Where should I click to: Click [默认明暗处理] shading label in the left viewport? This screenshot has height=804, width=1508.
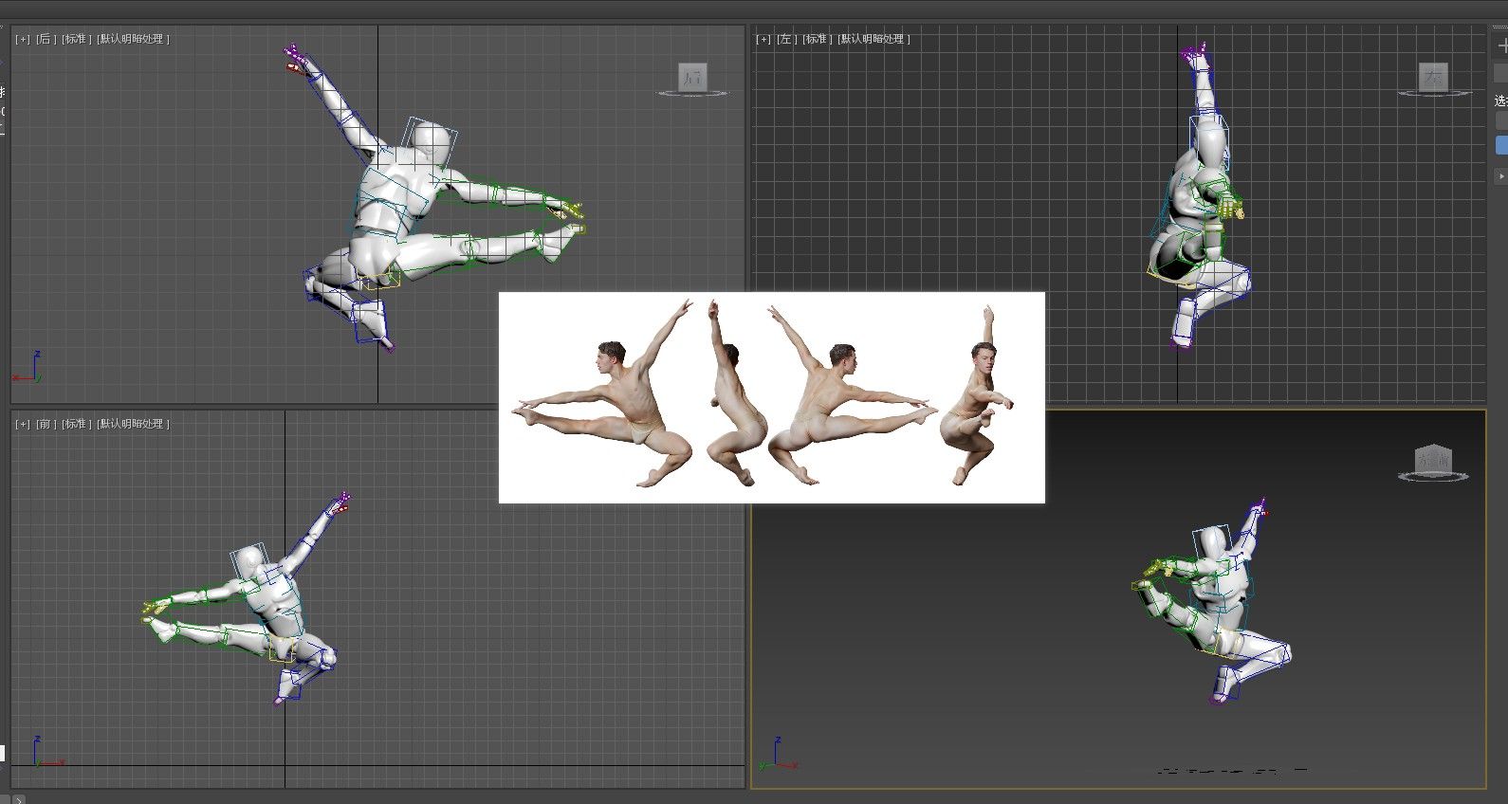874,39
